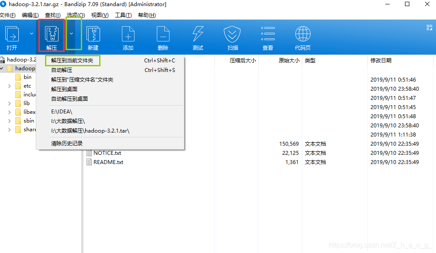Screen dimensions: 436x253
Task: Click the date 2019/9/11 1:11:38
Action: (x=393, y=135)
